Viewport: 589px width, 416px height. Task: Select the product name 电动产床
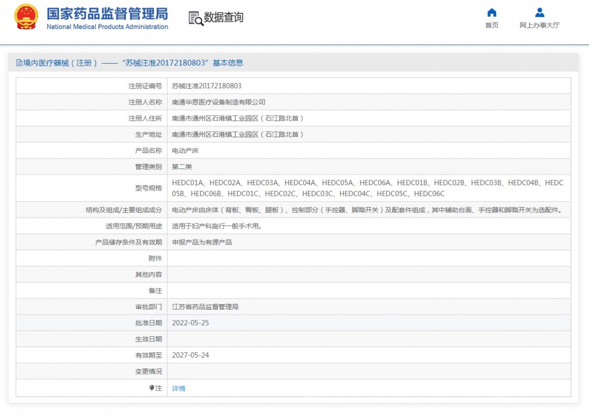click(185, 150)
